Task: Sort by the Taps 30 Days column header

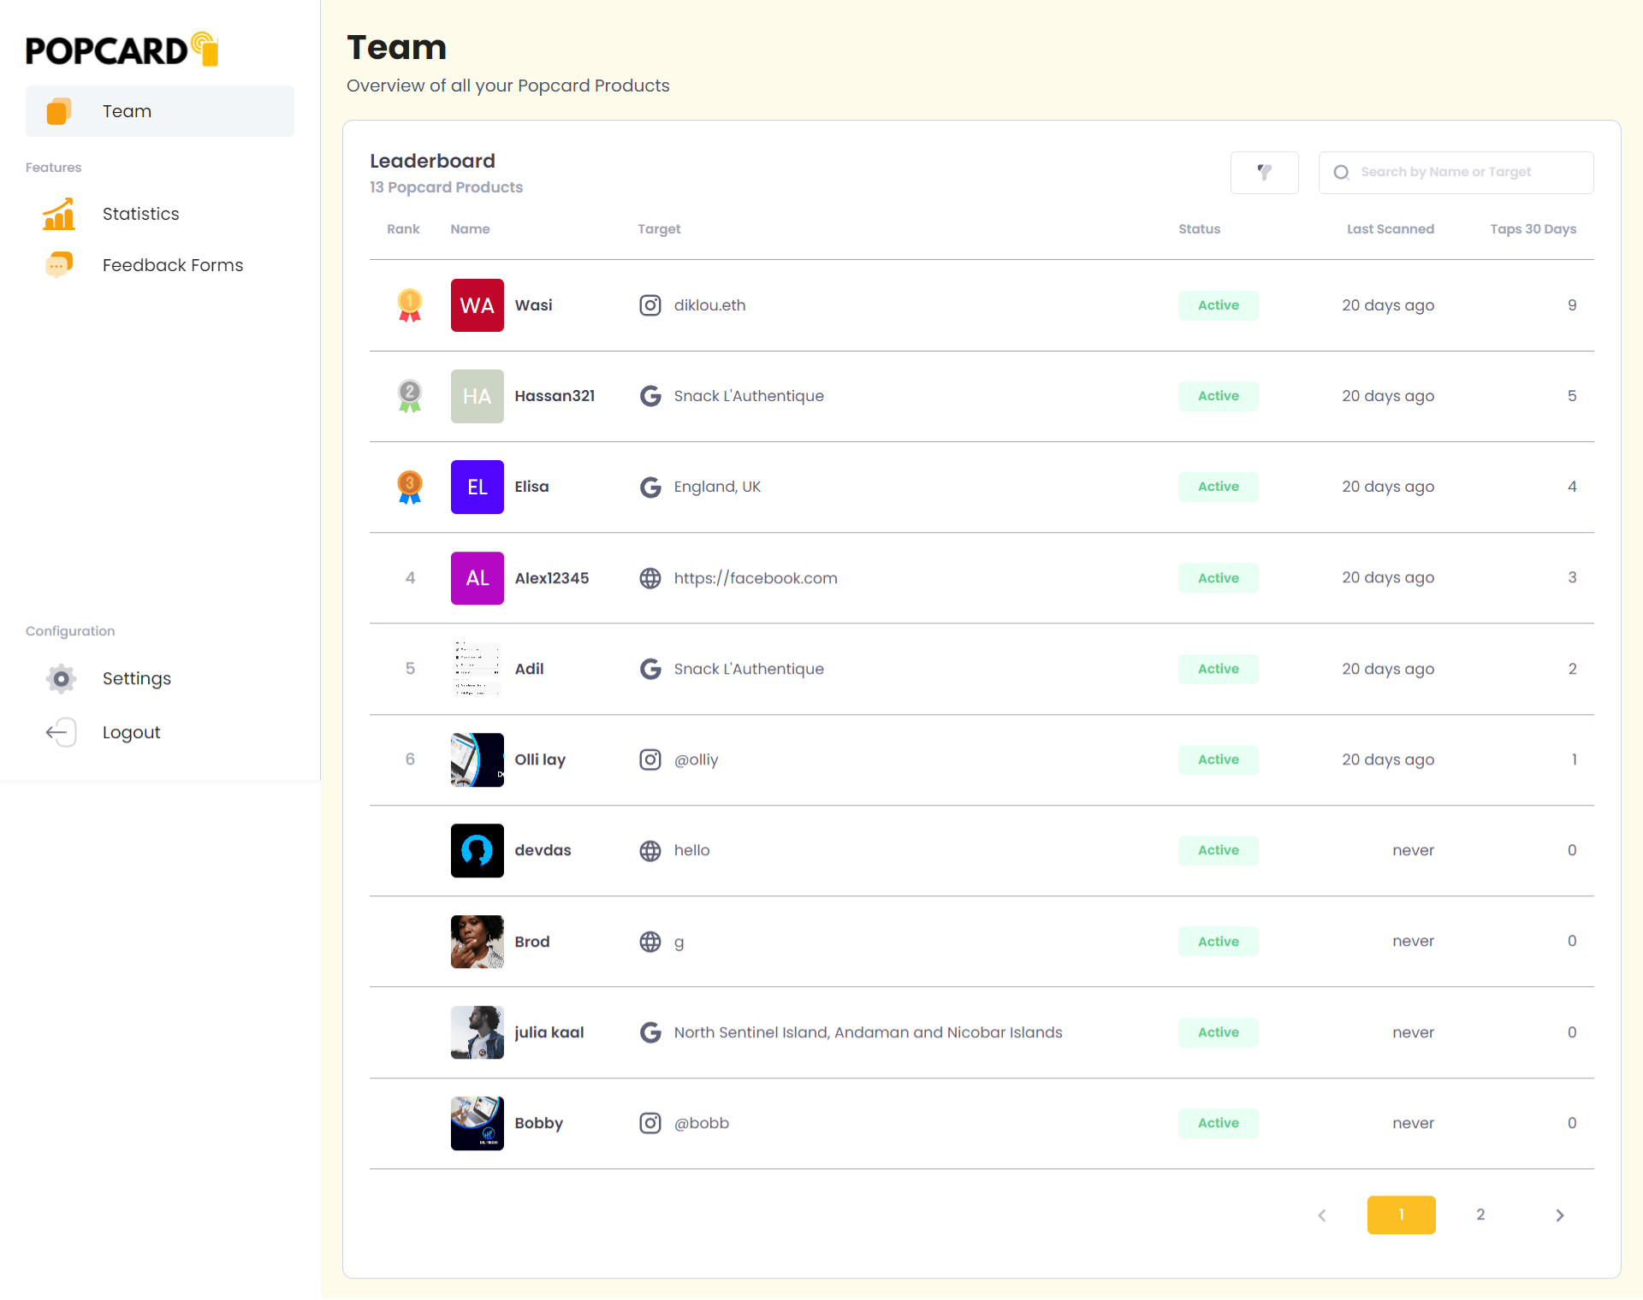Action: (1533, 229)
